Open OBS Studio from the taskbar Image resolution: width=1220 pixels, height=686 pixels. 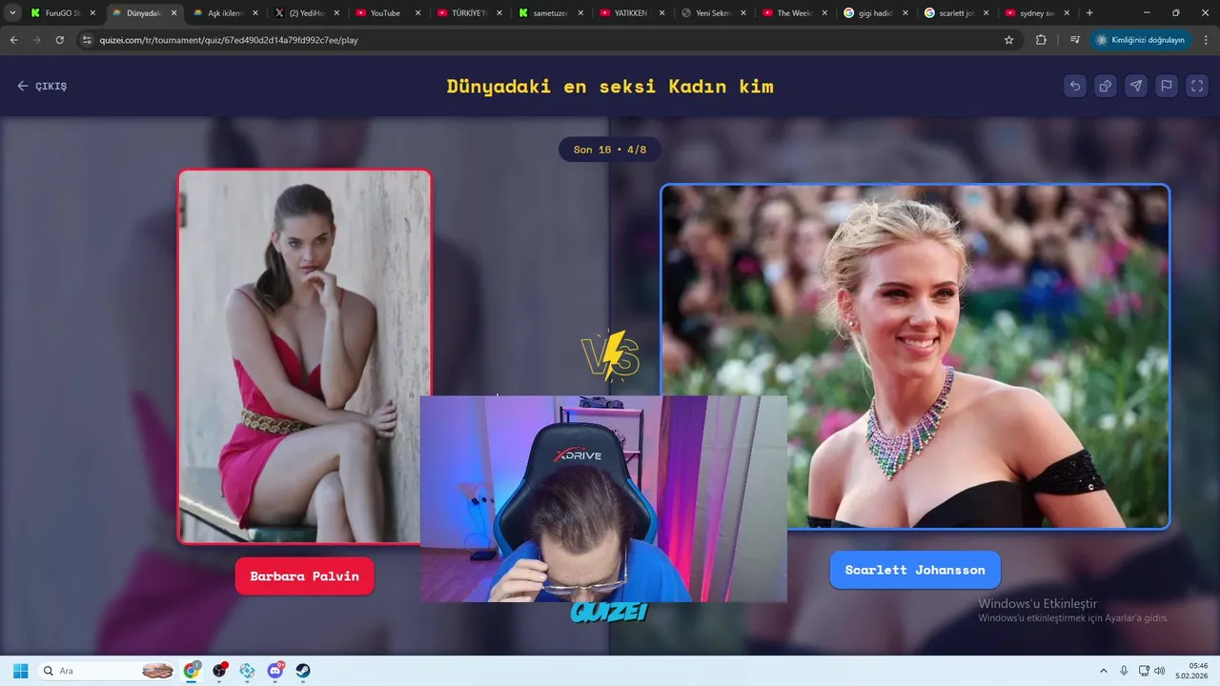tap(220, 671)
